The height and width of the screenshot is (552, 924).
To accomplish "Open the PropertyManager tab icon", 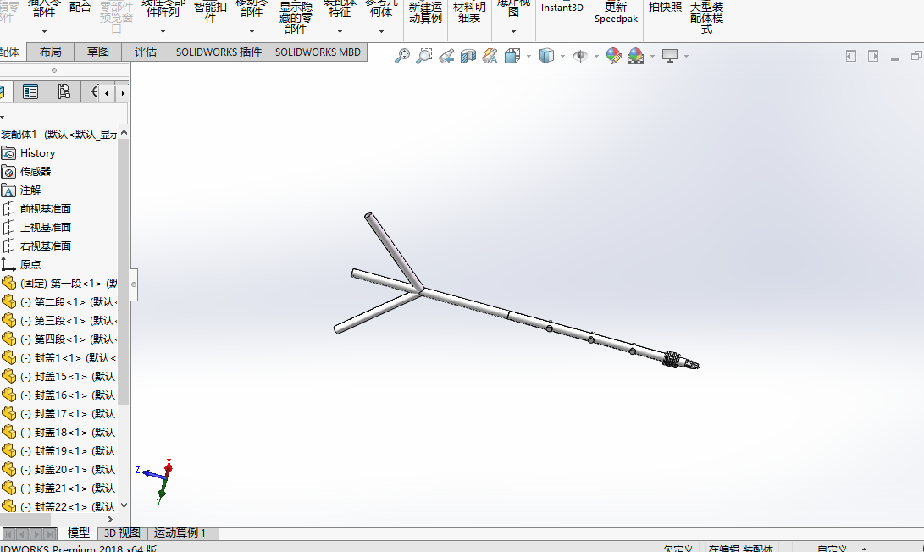I will click(x=30, y=92).
